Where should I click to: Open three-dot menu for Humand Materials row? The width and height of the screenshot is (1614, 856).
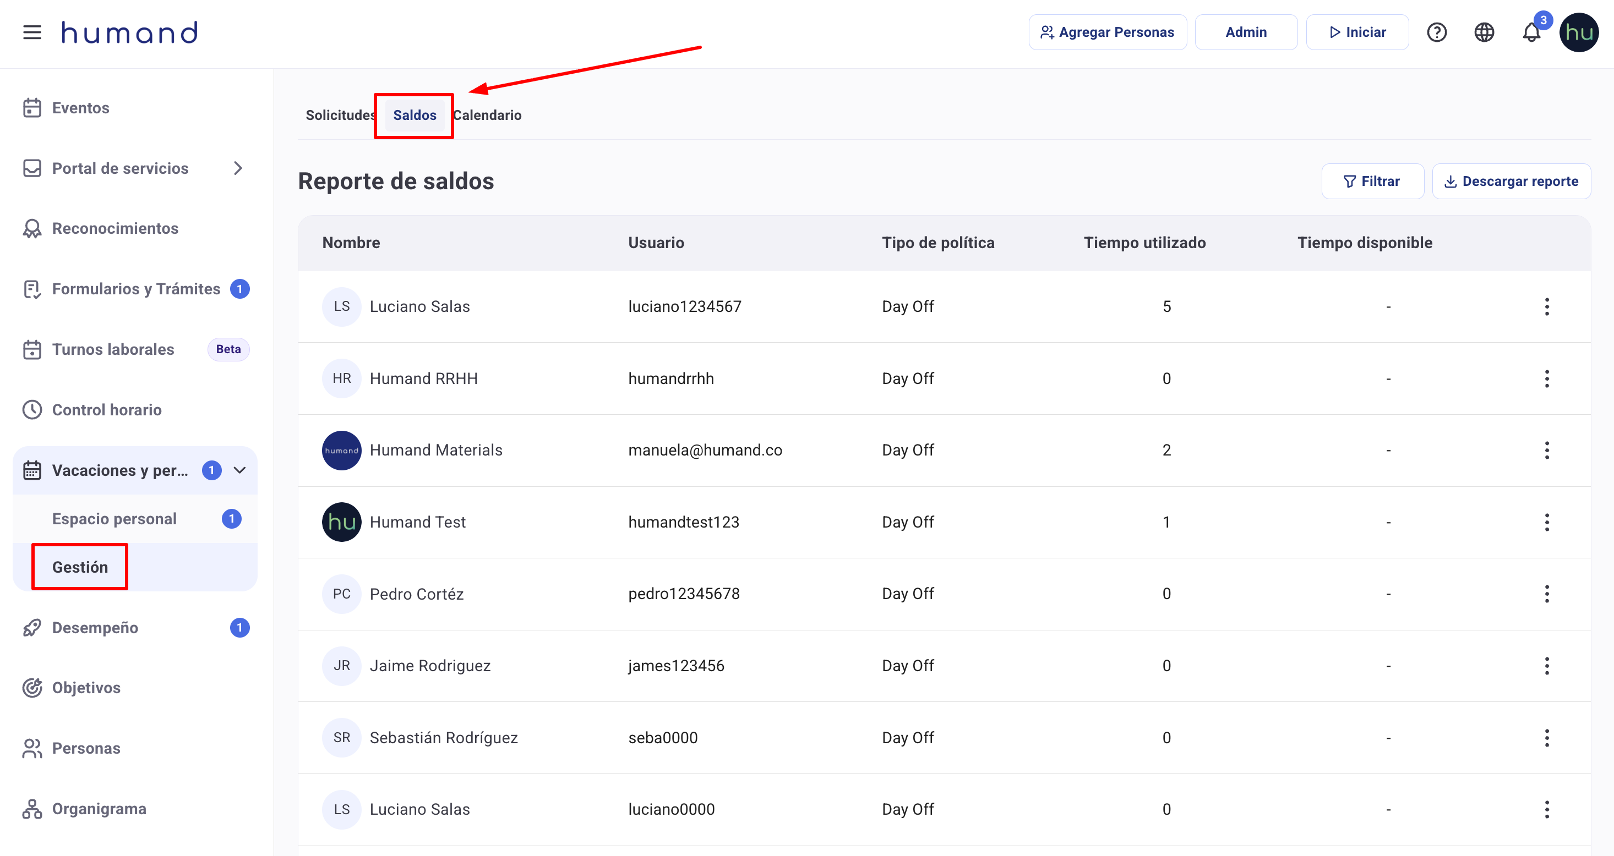click(x=1546, y=450)
